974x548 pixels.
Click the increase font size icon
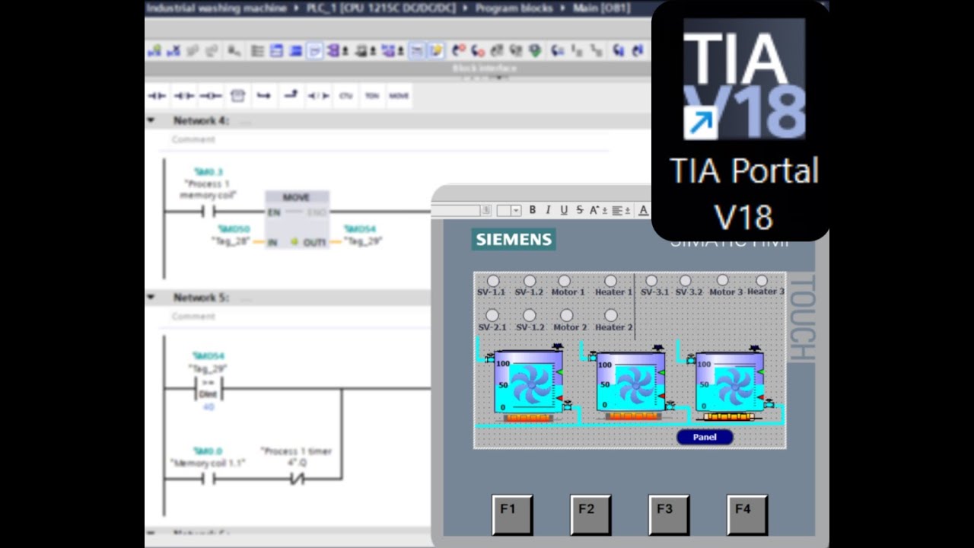596,211
